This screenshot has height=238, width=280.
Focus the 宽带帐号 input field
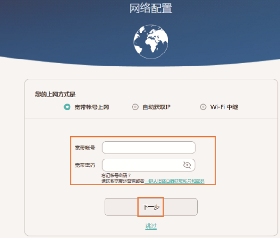pyautogui.click(x=148, y=148)
